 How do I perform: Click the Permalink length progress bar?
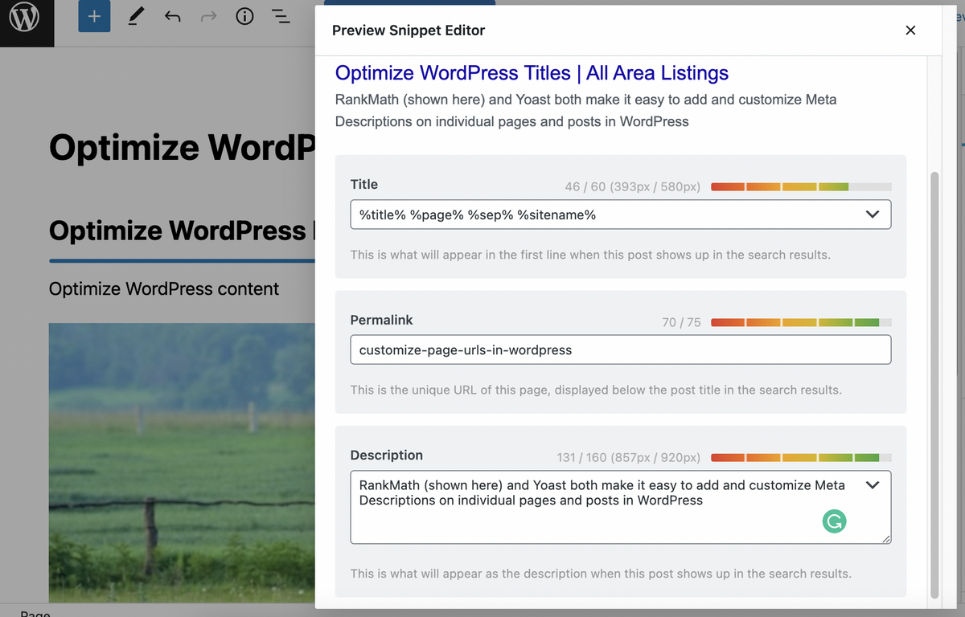pyautogui.click(x=799, y=321)
